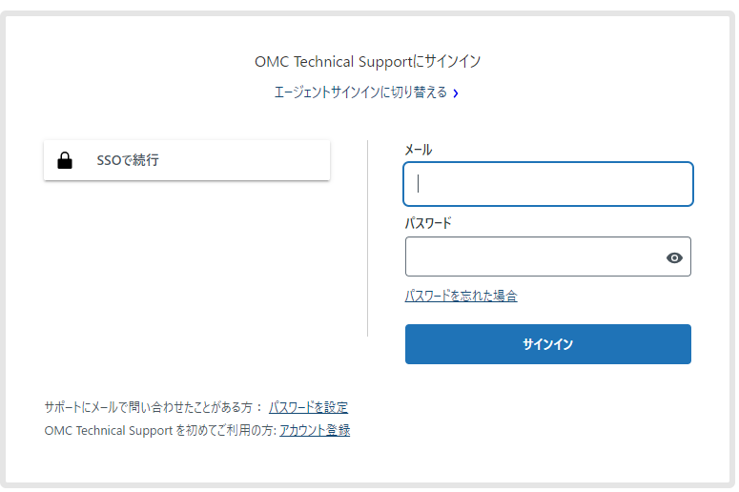Follow the アカウント登録 link
The width and height of the screenshot is (739, 492).
pos(315,430)
